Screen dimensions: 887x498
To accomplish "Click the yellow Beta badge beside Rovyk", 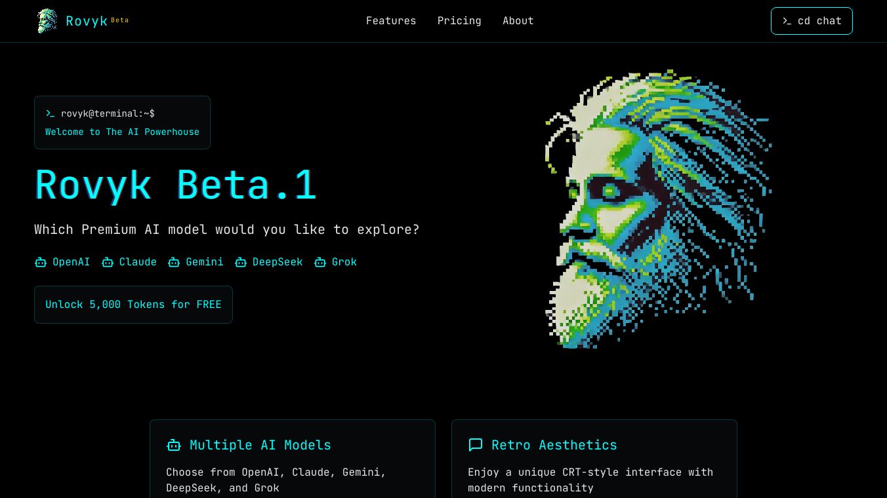I will click(120, 20).
